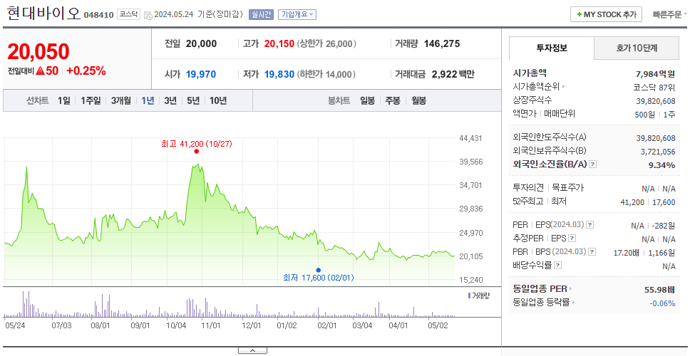Select the 5년 line chart period
Screen dimensions: 690x356
193,100
